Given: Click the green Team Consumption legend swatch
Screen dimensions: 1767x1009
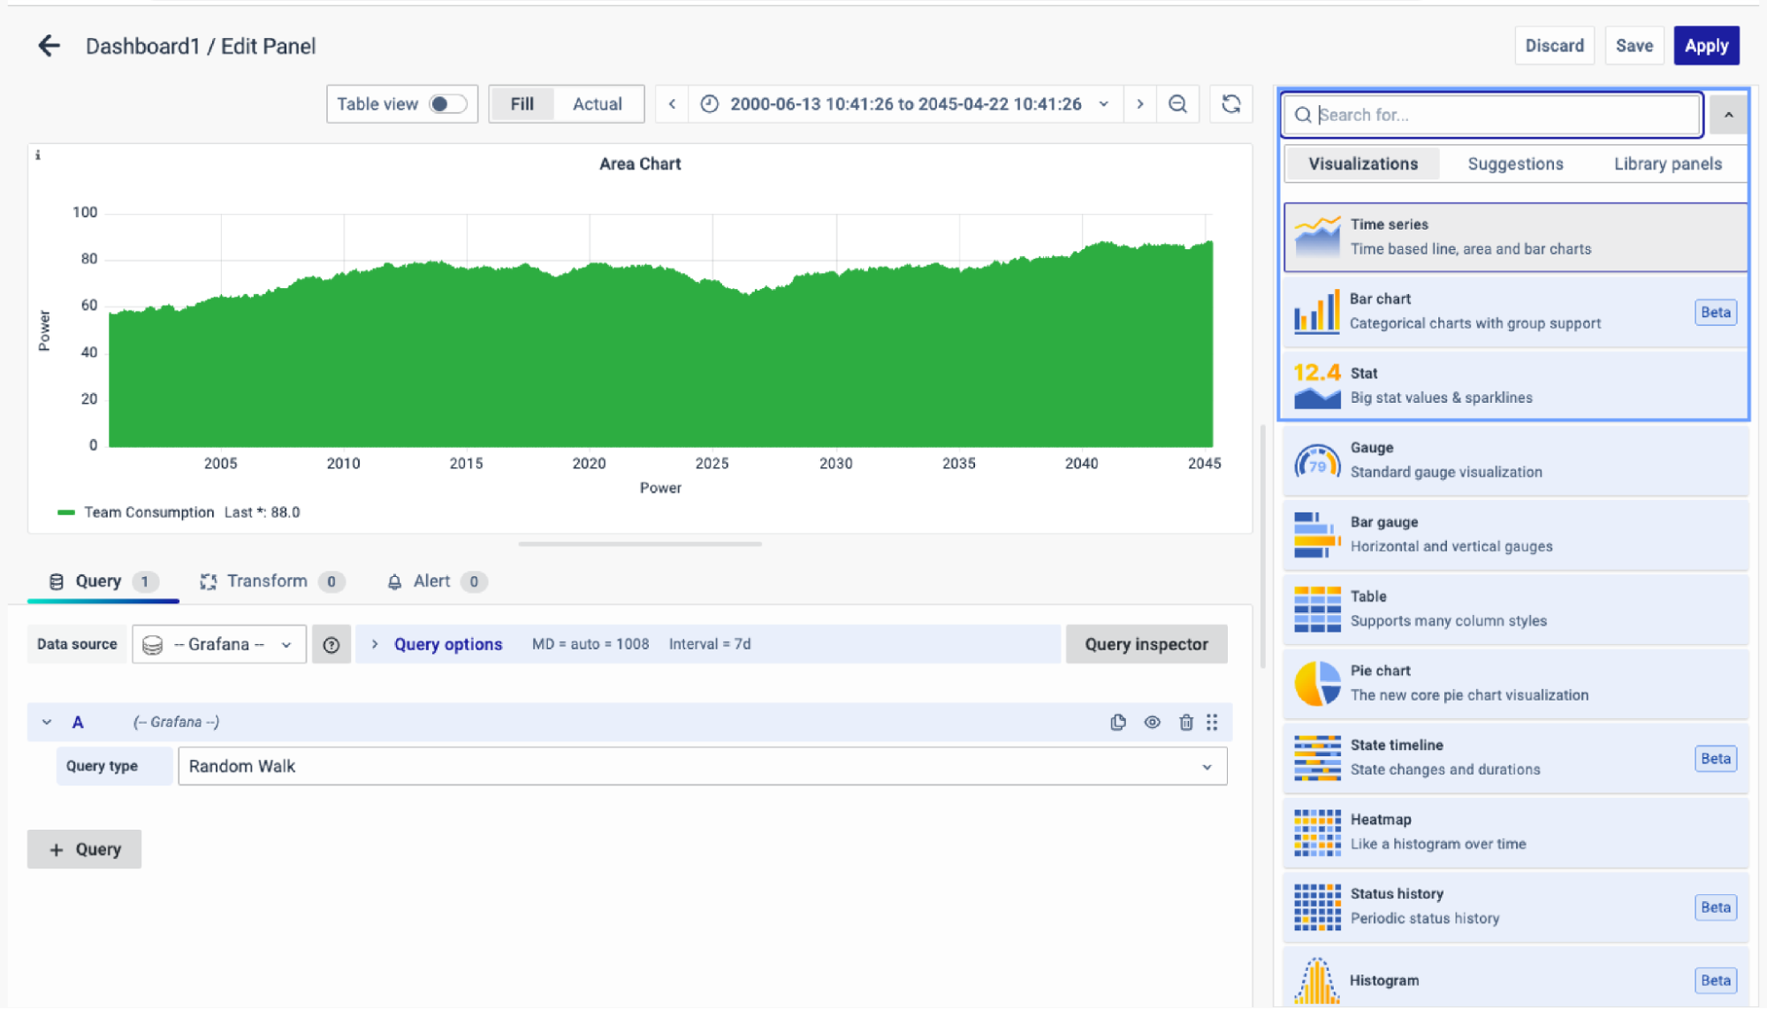Looking at the screenshot, I should 65,512.
